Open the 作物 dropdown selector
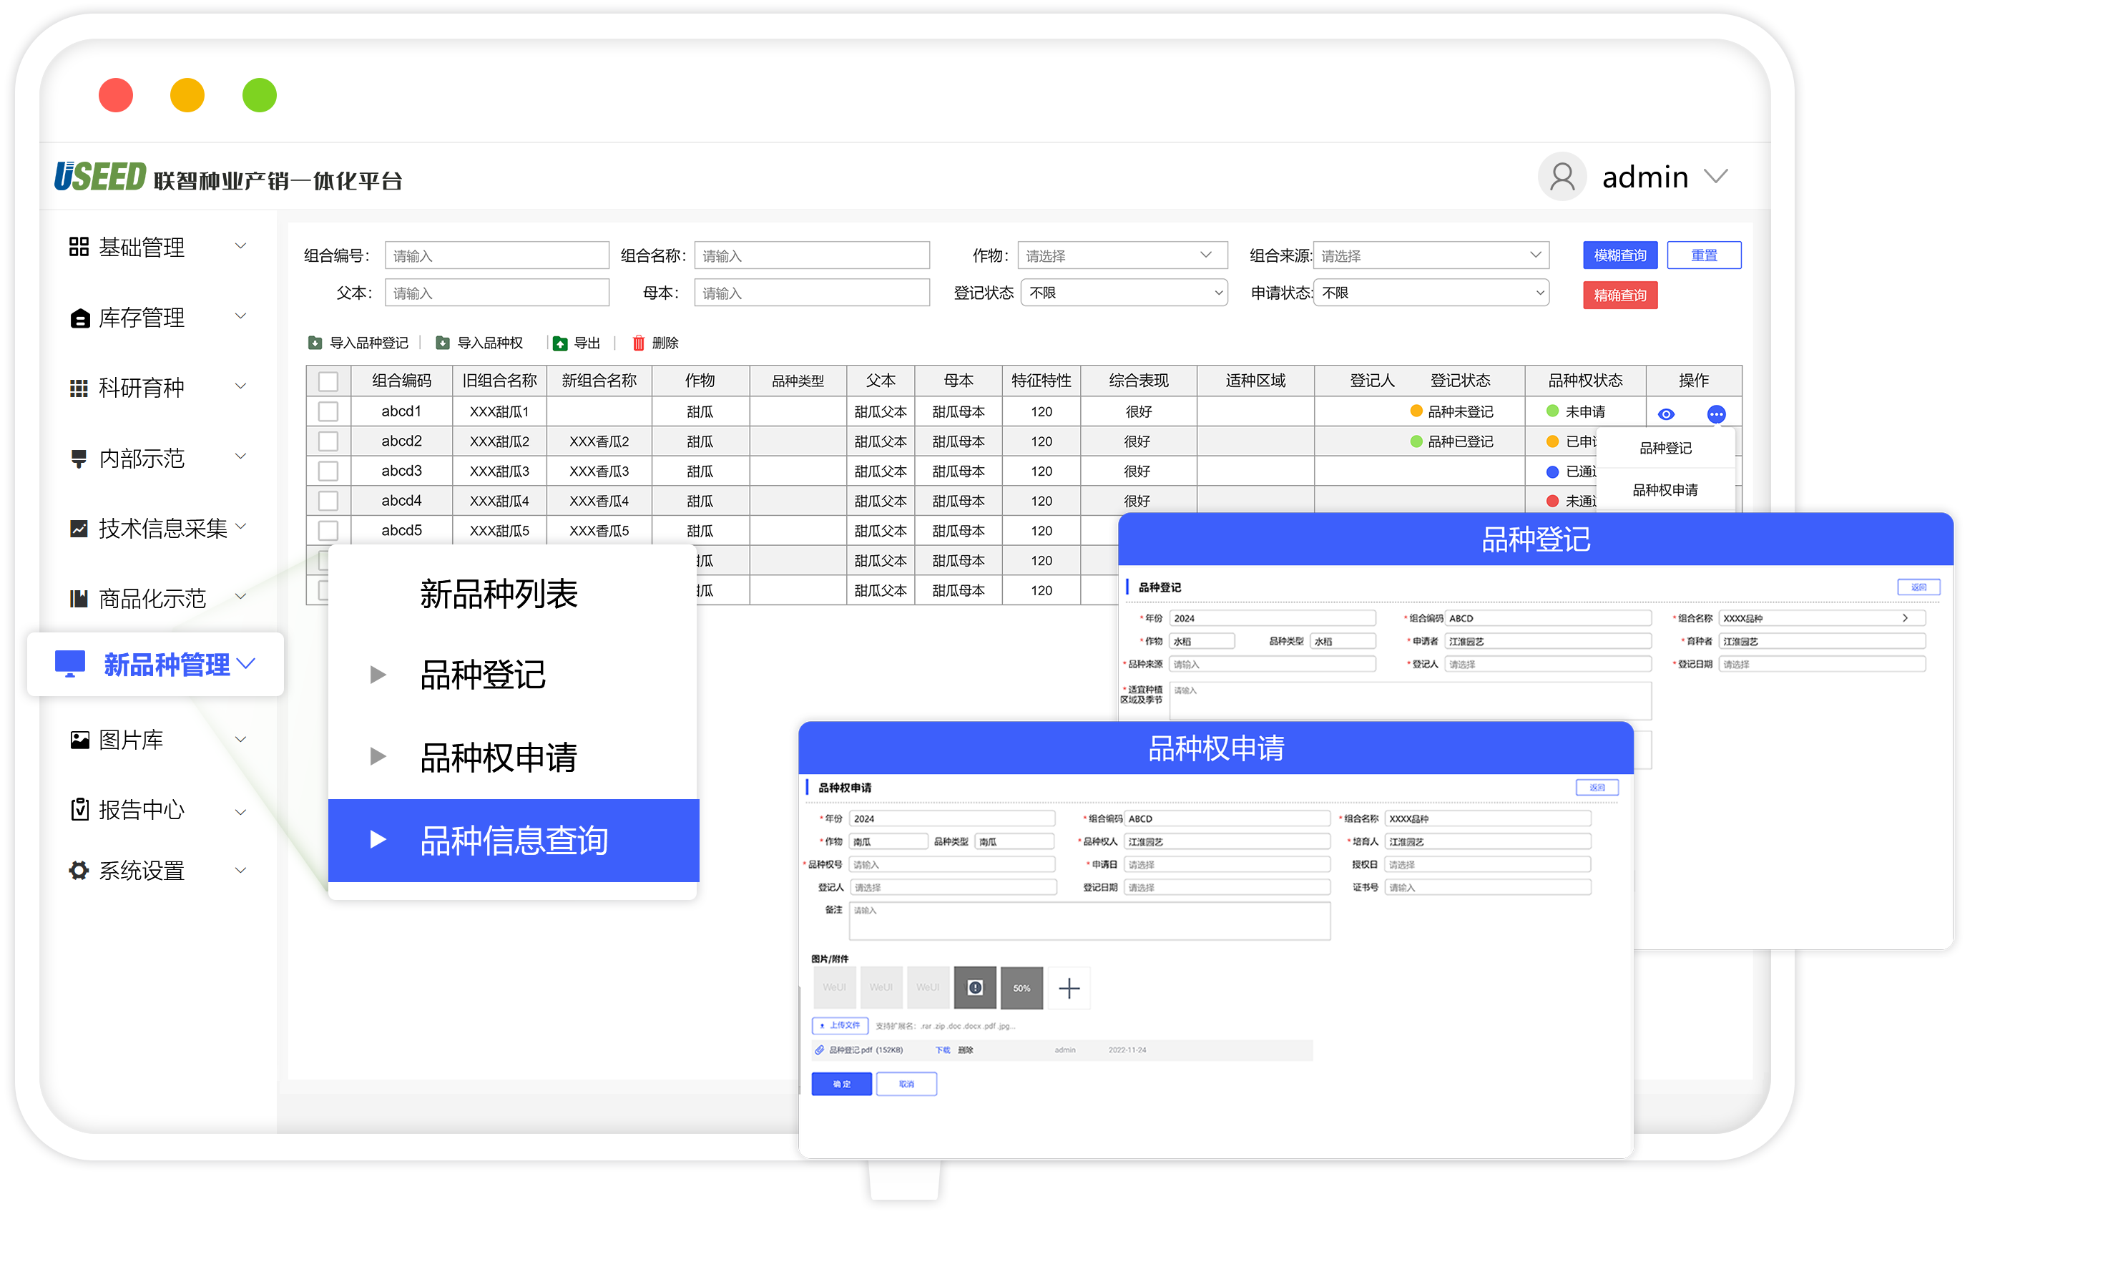Viewport: 2108px width, 1272px height. pyautogui.click(x=1122, y=256)
